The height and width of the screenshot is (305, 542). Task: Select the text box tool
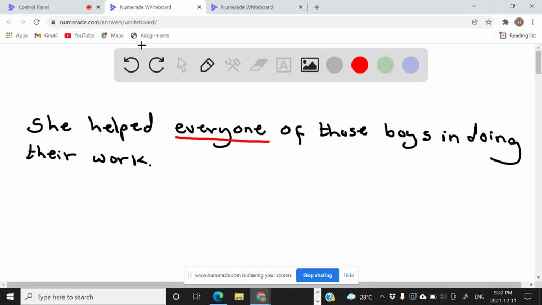click(x=284, y=65)
